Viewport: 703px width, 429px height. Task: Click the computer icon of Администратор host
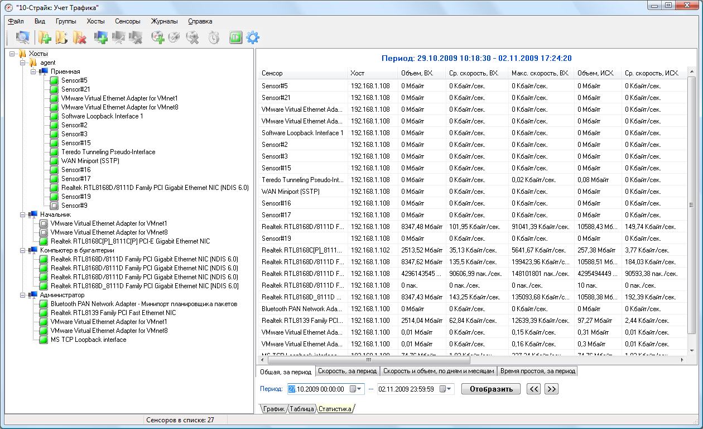(x=33, y=295)
